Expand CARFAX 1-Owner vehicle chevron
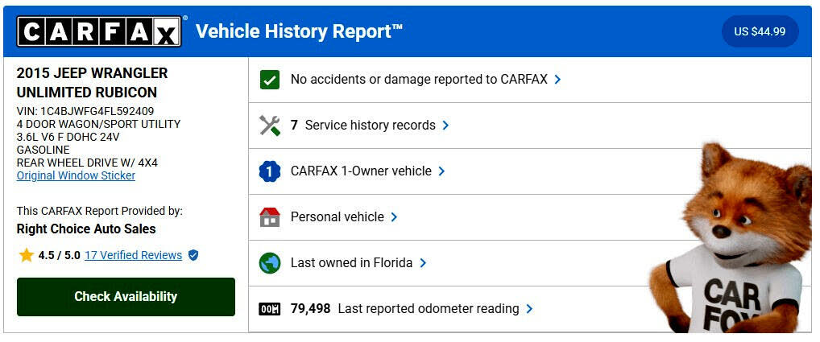This screenshot has height=342, width=820. pos(441,171)
